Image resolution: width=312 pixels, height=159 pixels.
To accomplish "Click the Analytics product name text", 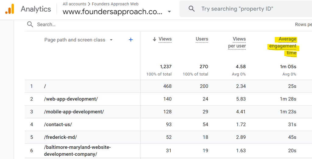I will [x=36, y=9].
